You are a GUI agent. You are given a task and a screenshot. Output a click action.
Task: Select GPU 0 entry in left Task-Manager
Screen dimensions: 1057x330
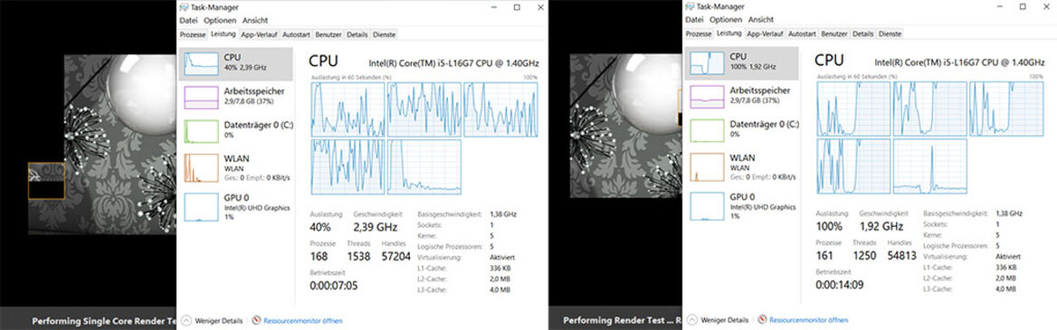(236, 207)
